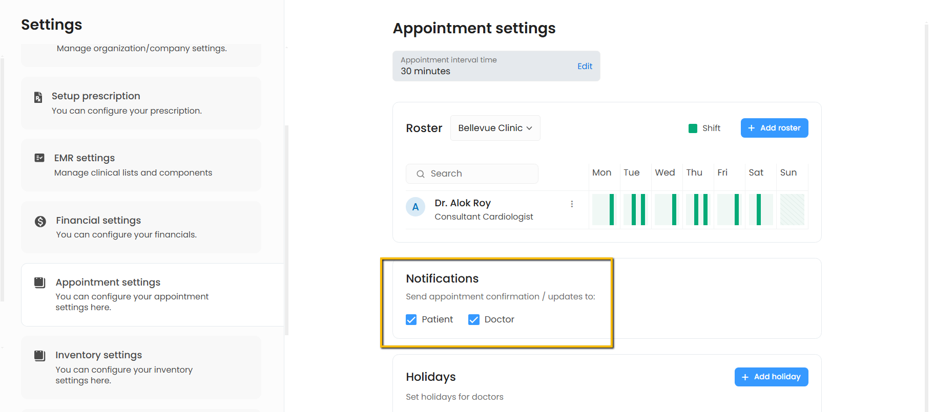
Task: Click Dr. Alok Roy's avatar icon
Action: pos(415,207)
